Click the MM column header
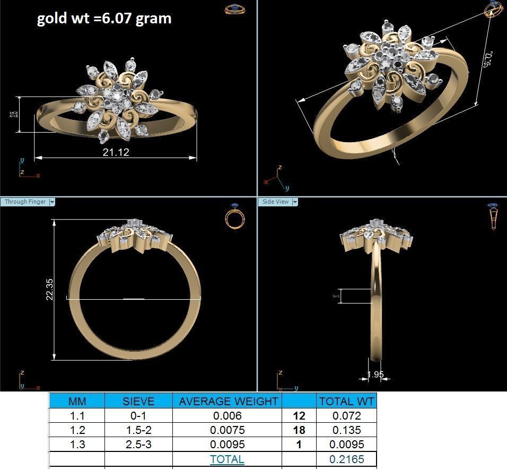Image resolution: width=507 pixels, height=470 pixels. 77,401
